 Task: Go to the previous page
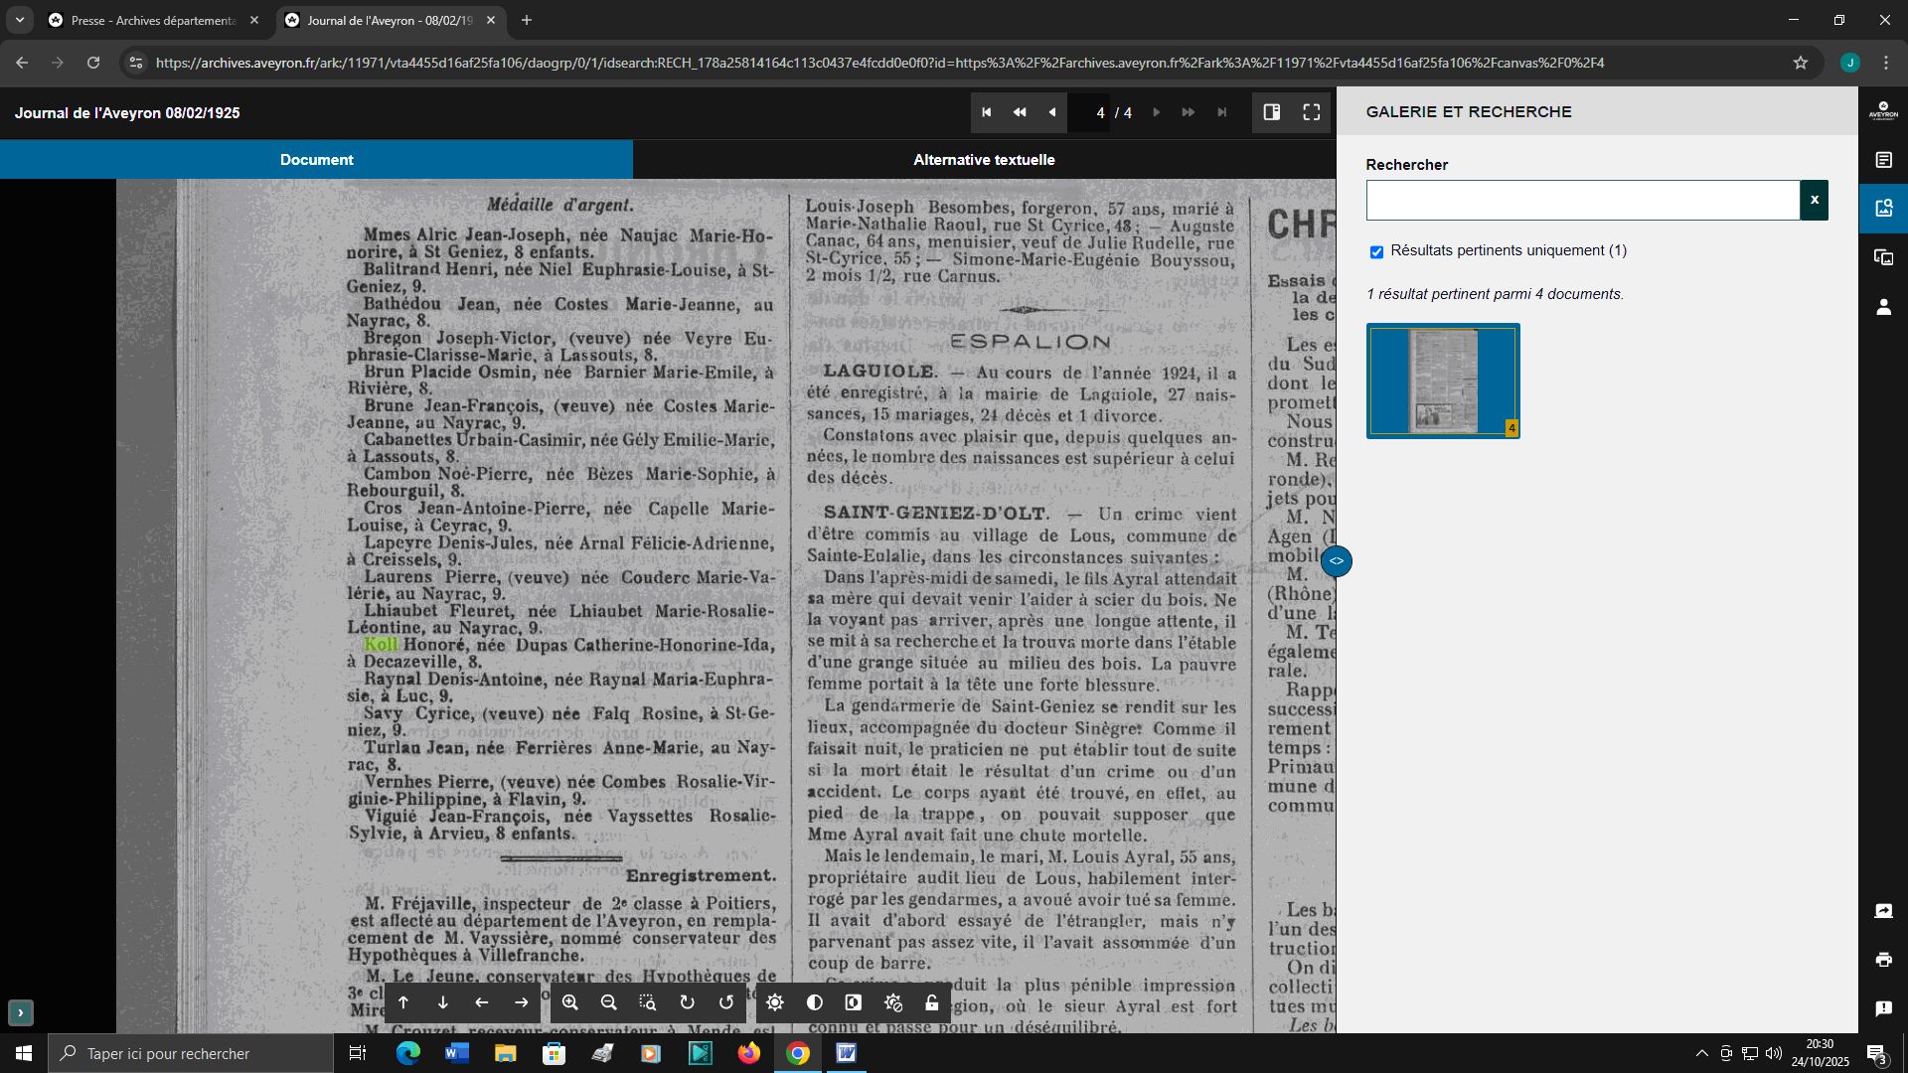click(1051, 112)
